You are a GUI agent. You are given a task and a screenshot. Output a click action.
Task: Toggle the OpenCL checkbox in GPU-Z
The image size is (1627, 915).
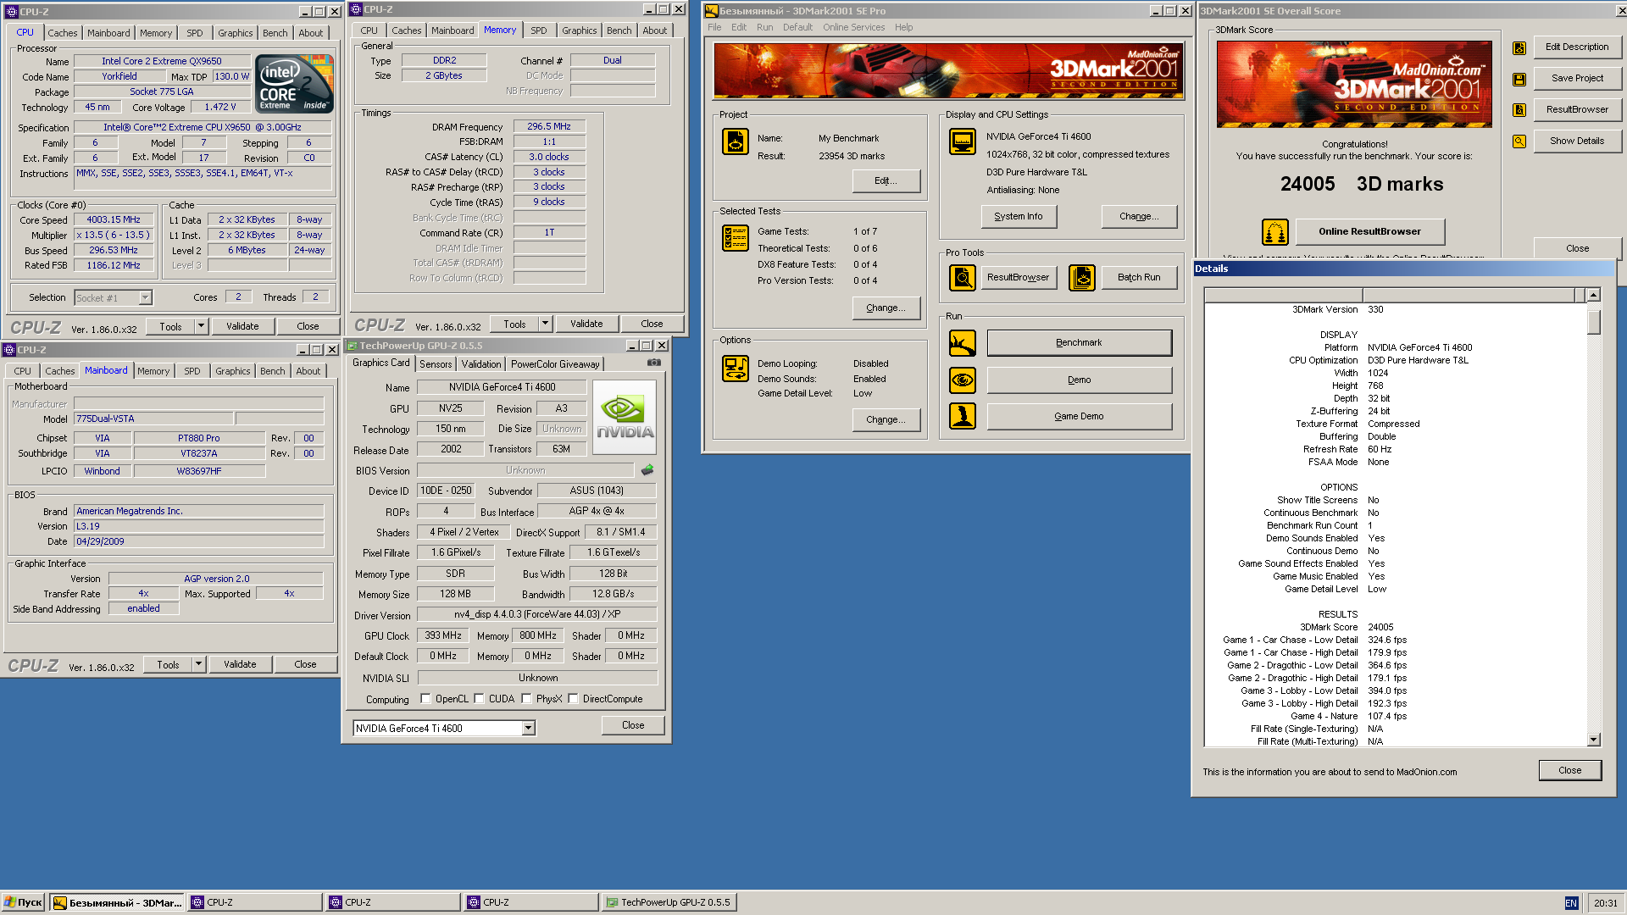[426, 699]
